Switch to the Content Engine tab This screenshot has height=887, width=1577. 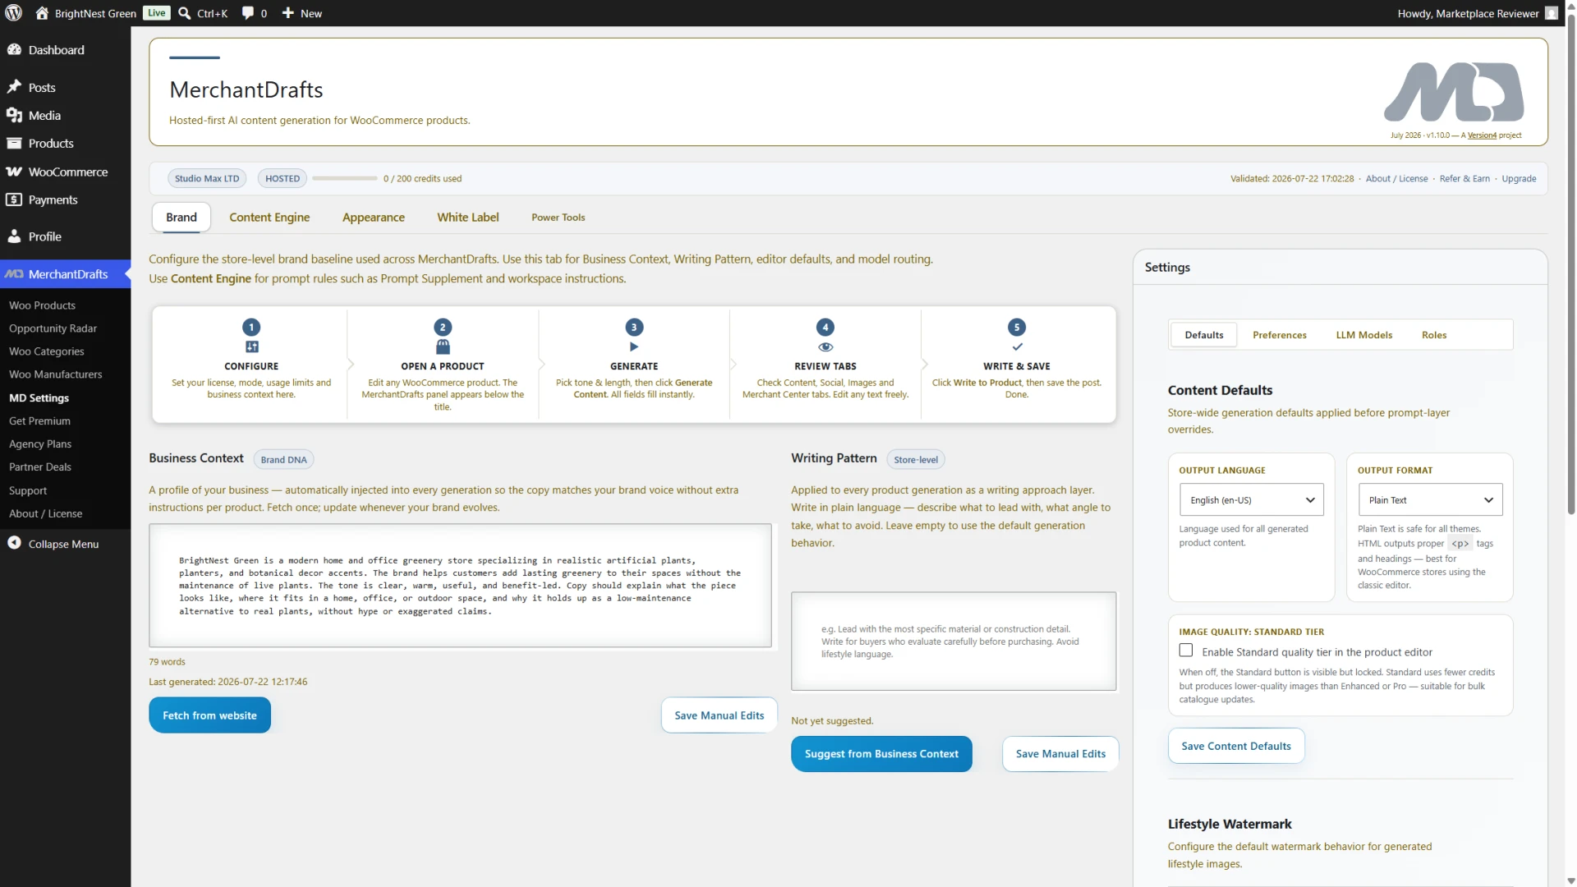tap(269, 217)
